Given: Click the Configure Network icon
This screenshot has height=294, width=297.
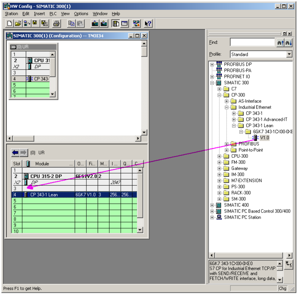Looking at the screenshot, I should 136,24.
